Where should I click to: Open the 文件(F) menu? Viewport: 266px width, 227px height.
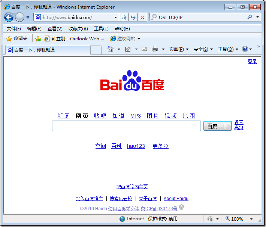point(13,29)
